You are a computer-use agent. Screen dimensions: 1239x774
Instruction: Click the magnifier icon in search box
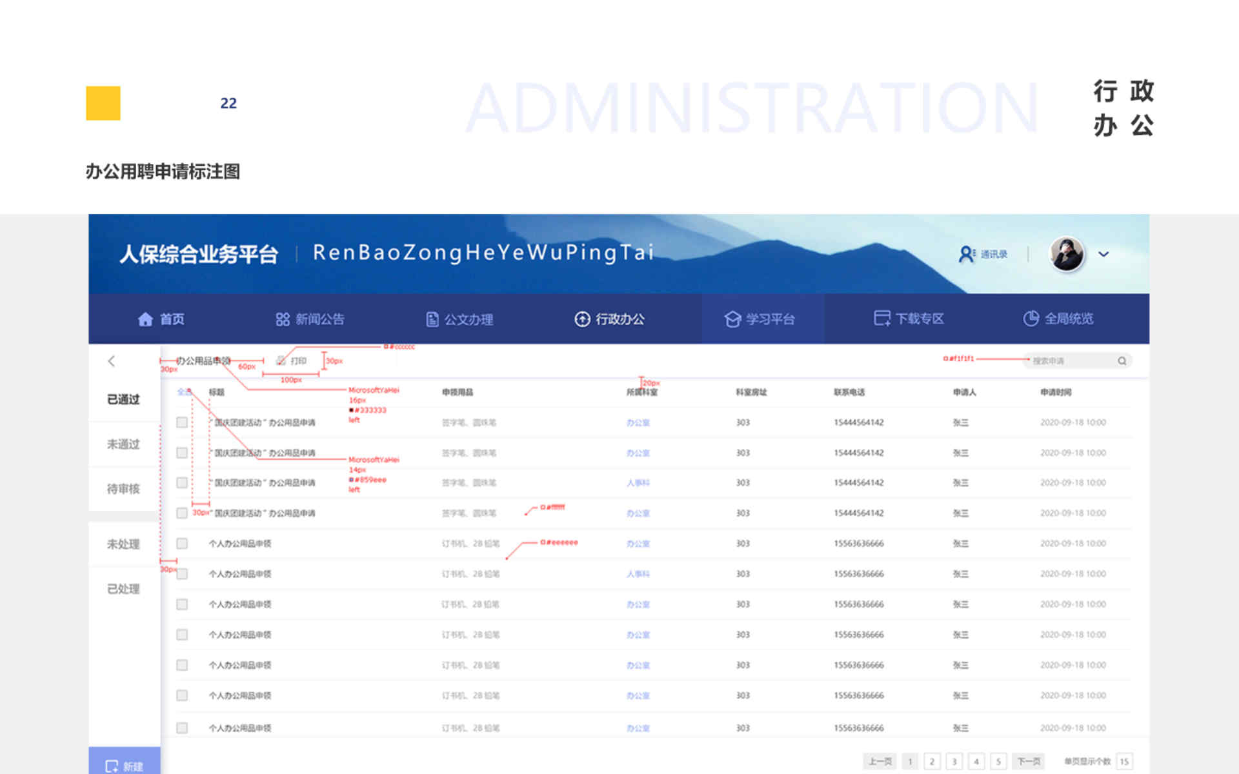point(1122,361)
